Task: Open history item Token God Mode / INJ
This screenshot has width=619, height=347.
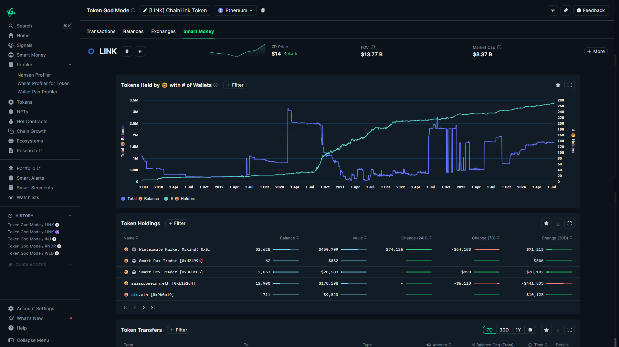Action: tap(32, 239)
